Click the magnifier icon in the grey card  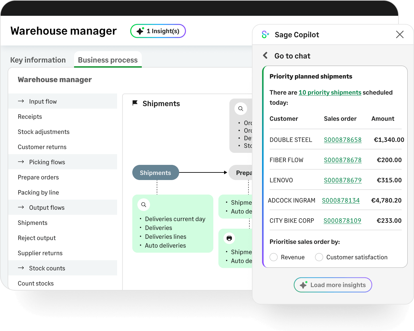(241, 109)
